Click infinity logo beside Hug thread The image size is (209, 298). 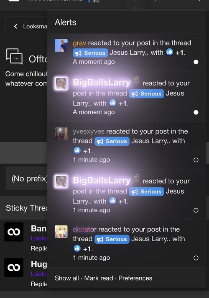[14, 268]
